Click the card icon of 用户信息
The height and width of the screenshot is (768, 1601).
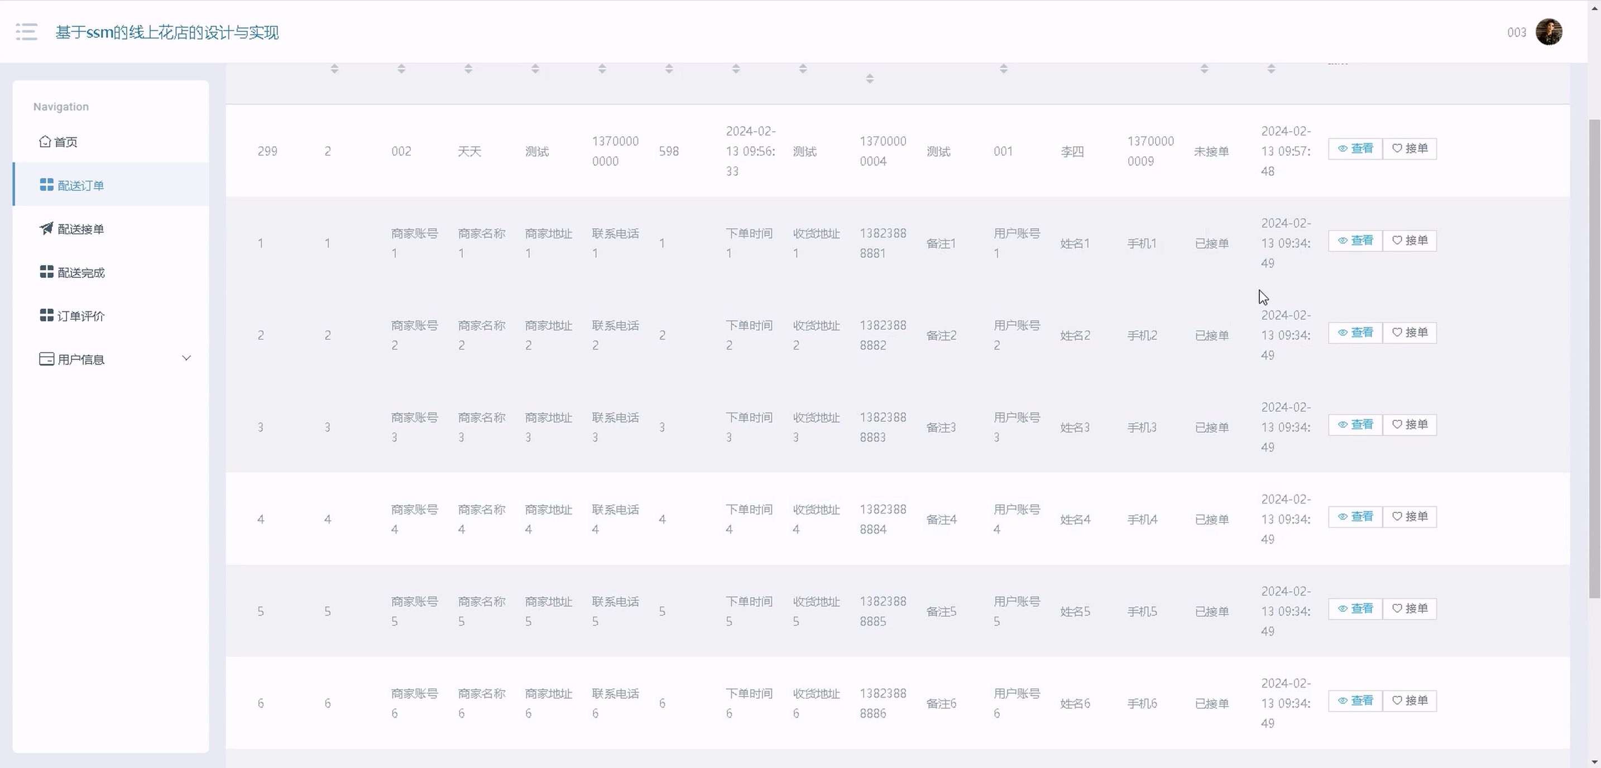pyautogui.click(x=47, y=358)
